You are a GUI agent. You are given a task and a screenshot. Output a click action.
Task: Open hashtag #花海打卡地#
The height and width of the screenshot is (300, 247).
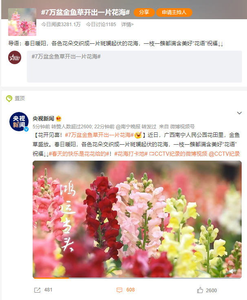click(131, 154)
